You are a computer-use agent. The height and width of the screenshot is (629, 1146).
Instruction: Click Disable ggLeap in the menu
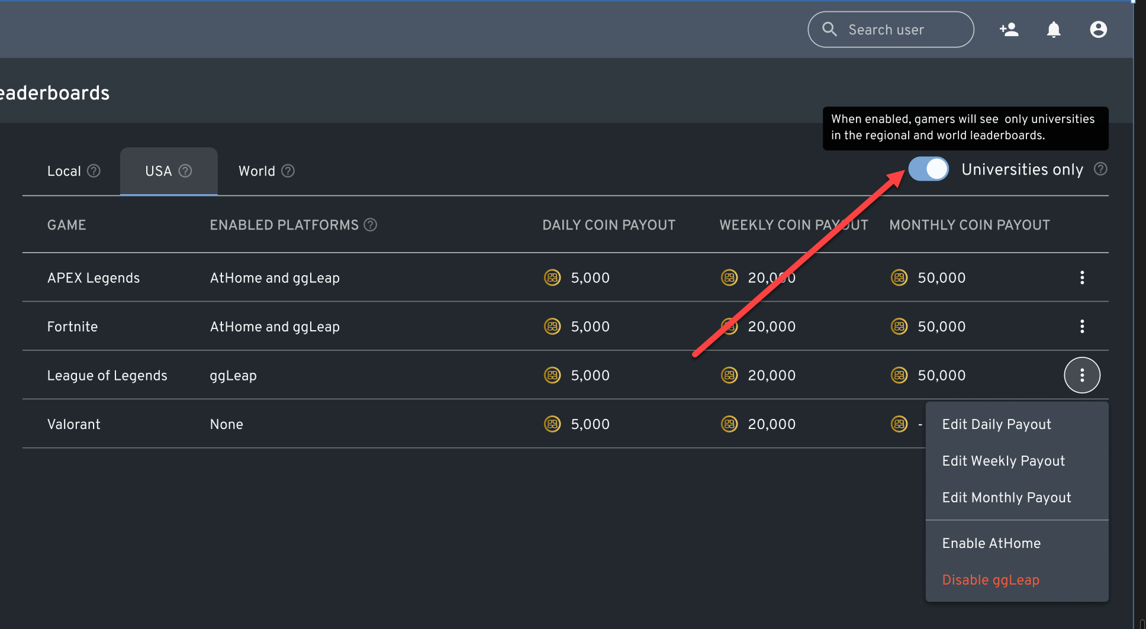point(990,580)
